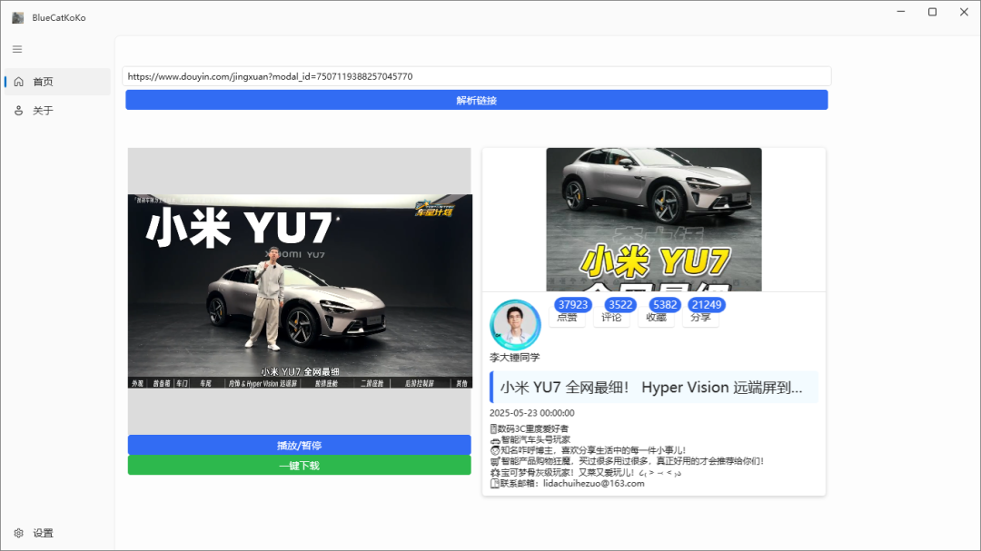Click email lidachuihezuo@163.com
Viewport: 981px width, 551px height.
(594, 484)
